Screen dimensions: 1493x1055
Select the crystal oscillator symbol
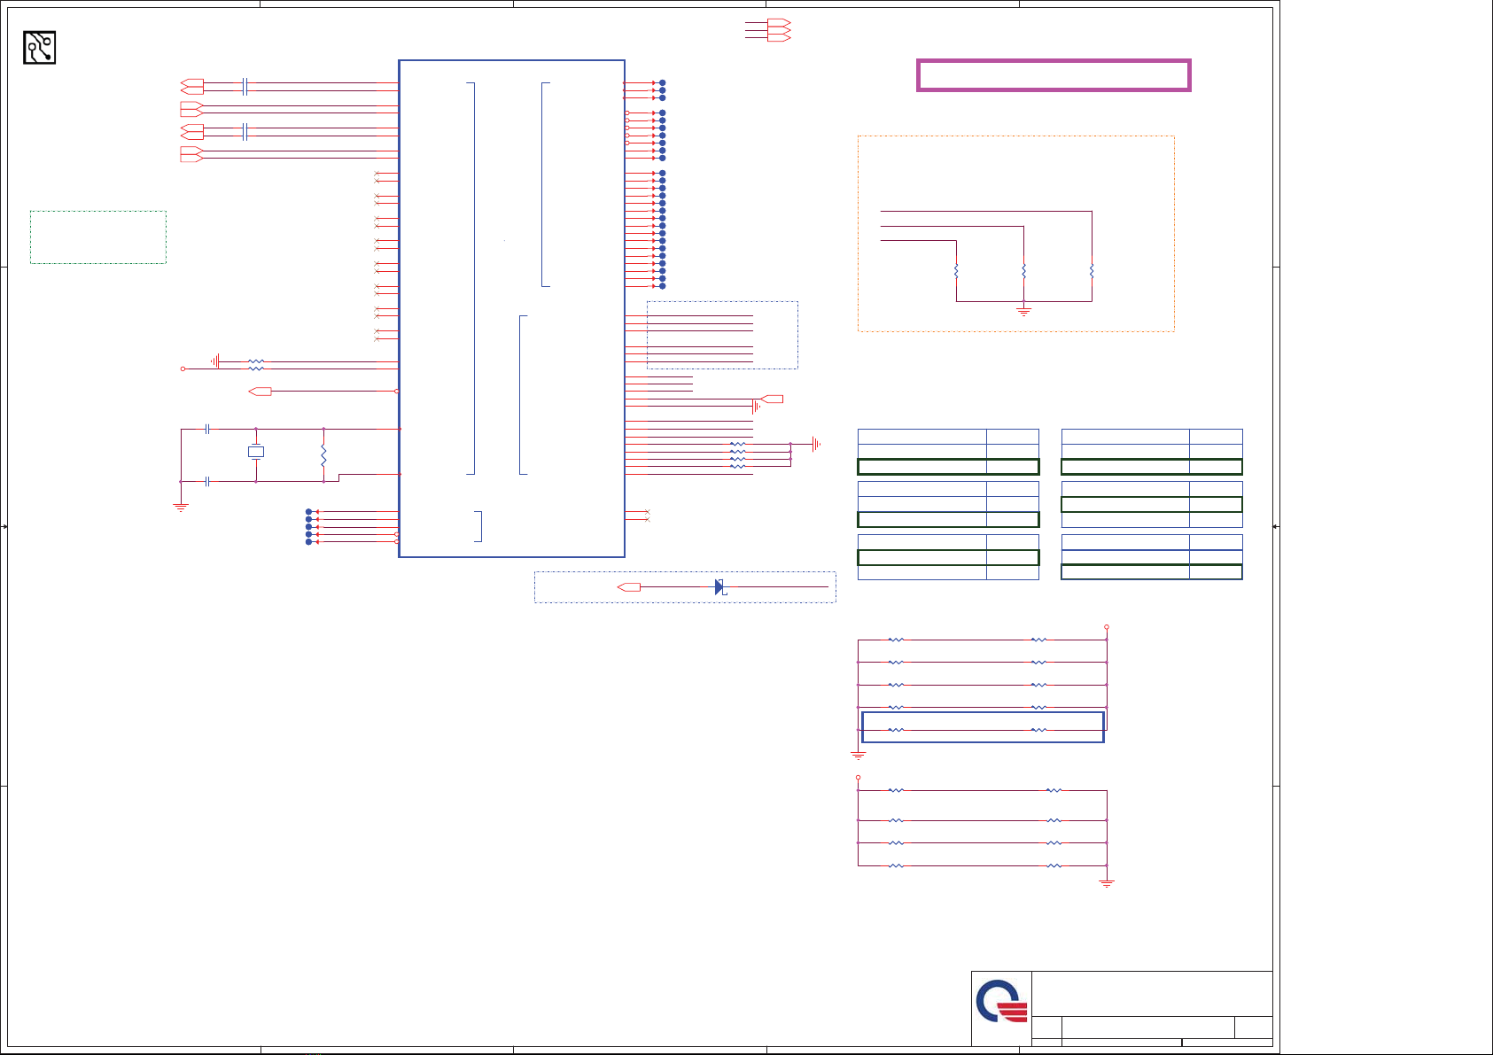256,452
